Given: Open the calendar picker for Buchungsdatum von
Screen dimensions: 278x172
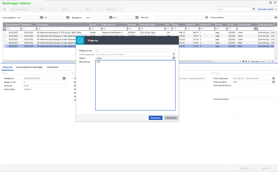Looking at the screenshot, I should [x=41, y=17].
